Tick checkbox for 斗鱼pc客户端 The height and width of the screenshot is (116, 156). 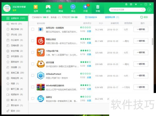pyautogui.click(x=33, y=52)
